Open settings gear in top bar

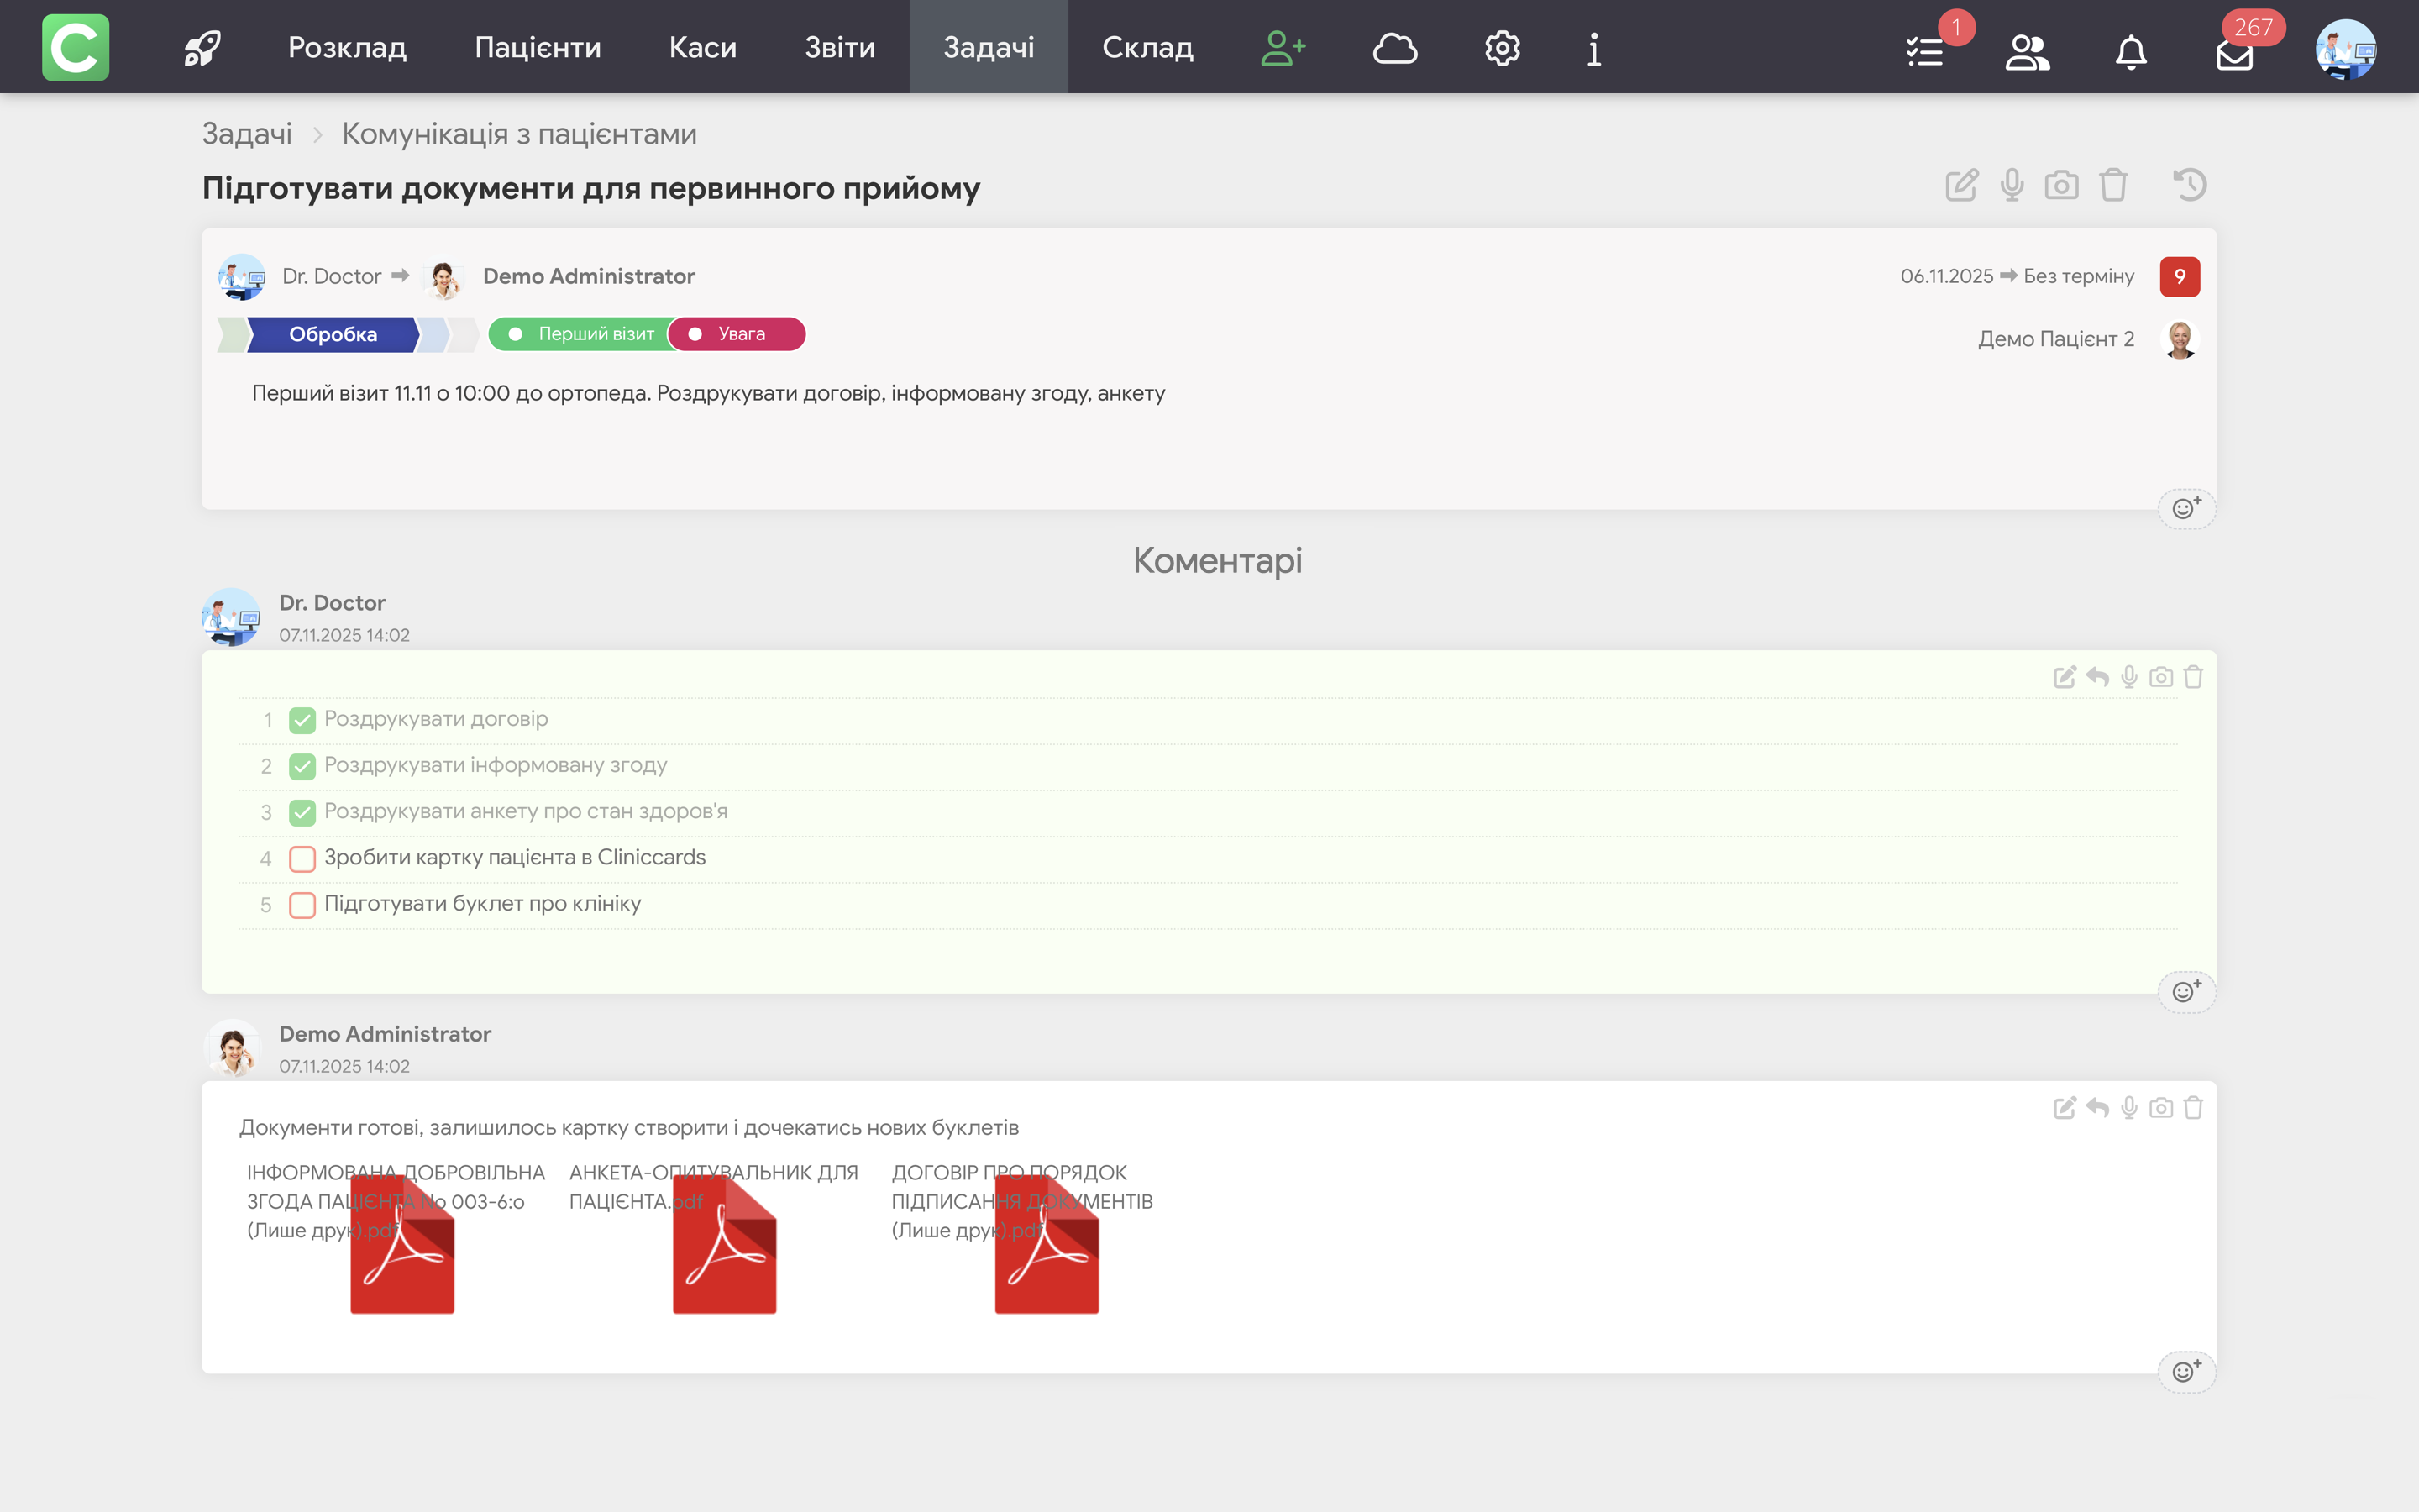1502,47
